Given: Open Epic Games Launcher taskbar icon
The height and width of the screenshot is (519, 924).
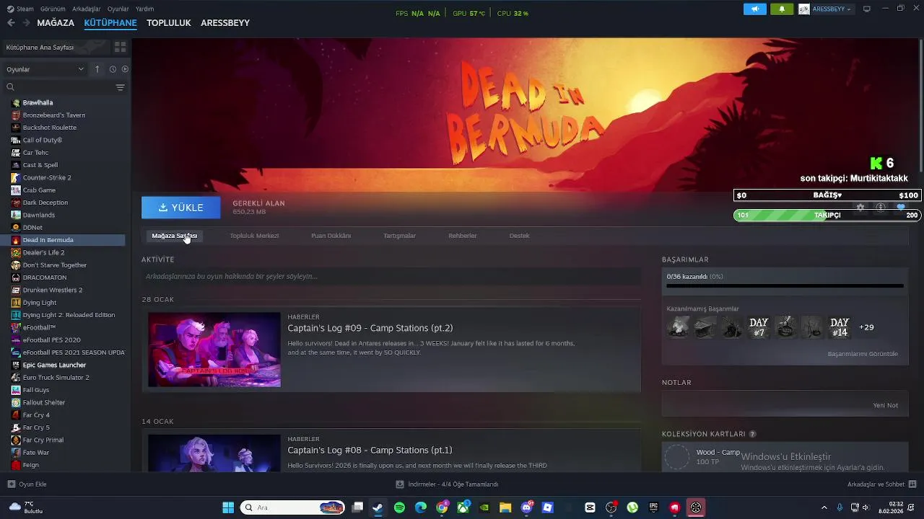Looking at the screenshot, I should click(x=653, y=507).
